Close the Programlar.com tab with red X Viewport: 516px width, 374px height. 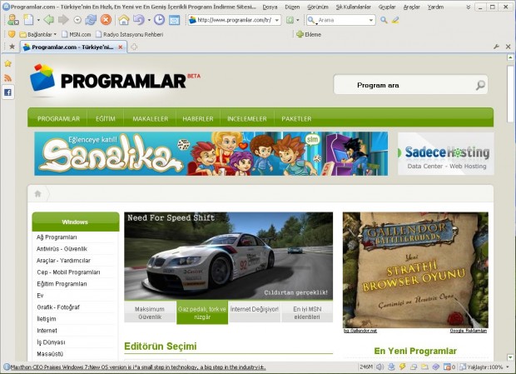(121, 47)
